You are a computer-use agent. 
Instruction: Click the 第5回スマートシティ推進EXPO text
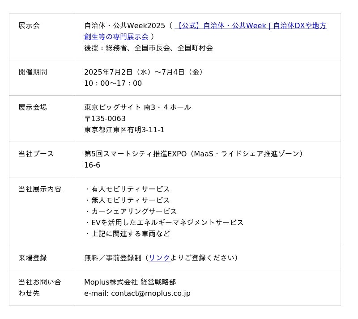click(x=136, y=154)
